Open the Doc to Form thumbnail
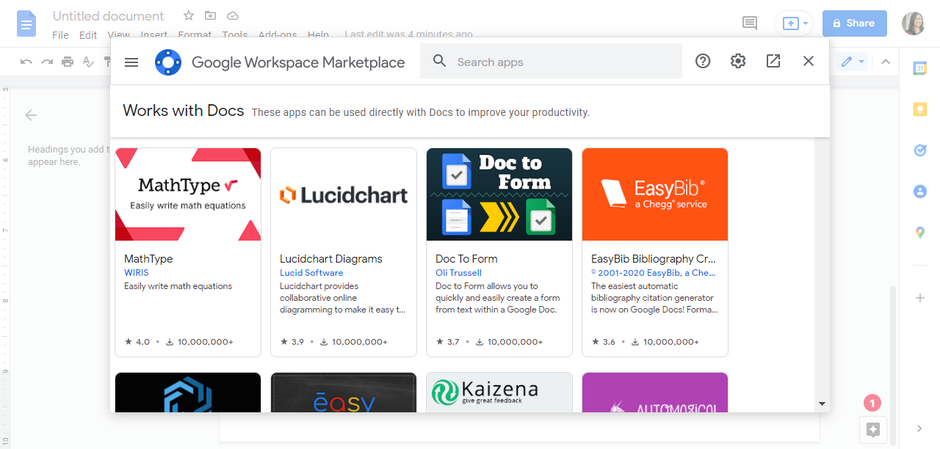The image size is (940, 449). 499,194
